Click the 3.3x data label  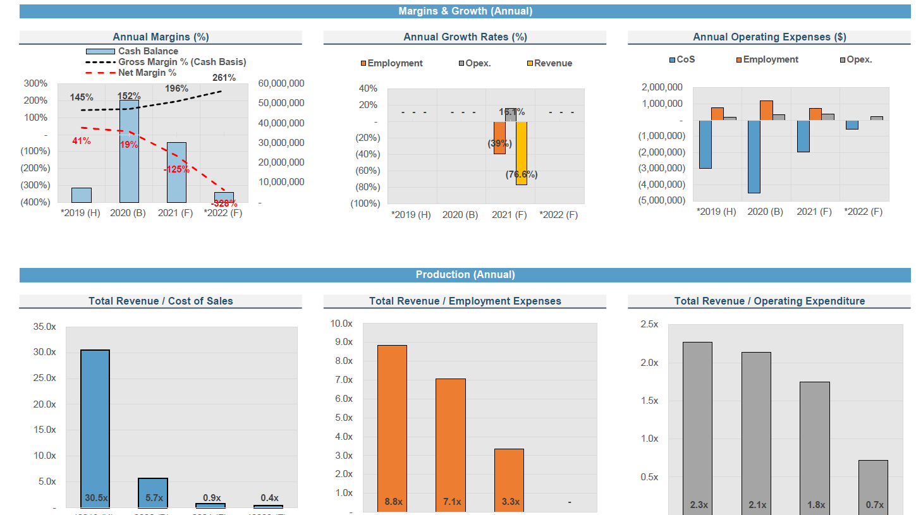pos(510,502)
